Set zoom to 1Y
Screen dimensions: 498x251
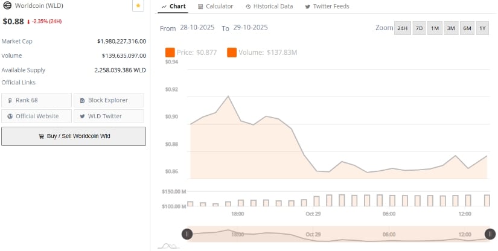(482, 28)
